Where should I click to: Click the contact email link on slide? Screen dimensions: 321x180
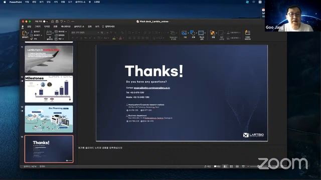pyautogui.click(x=152, y=88)
